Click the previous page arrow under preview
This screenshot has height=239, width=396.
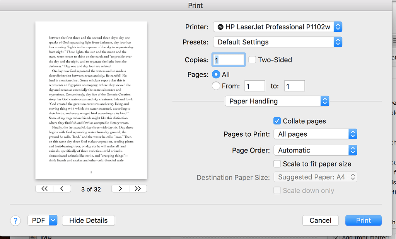click(62, 188)
